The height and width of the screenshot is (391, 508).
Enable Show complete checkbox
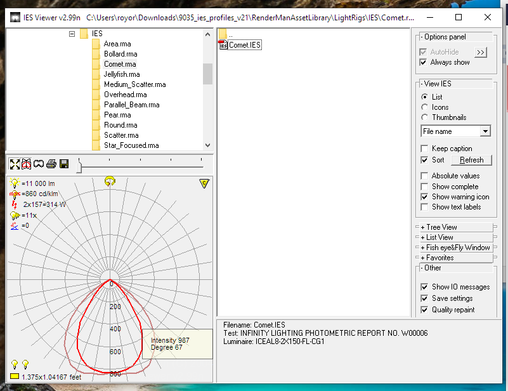424,187
